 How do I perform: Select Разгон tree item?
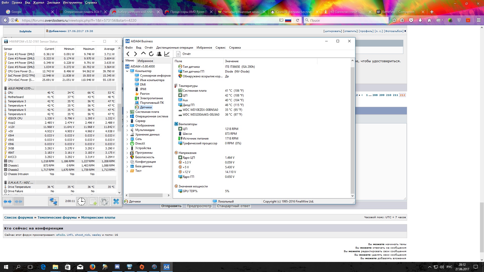coord(144,94)
